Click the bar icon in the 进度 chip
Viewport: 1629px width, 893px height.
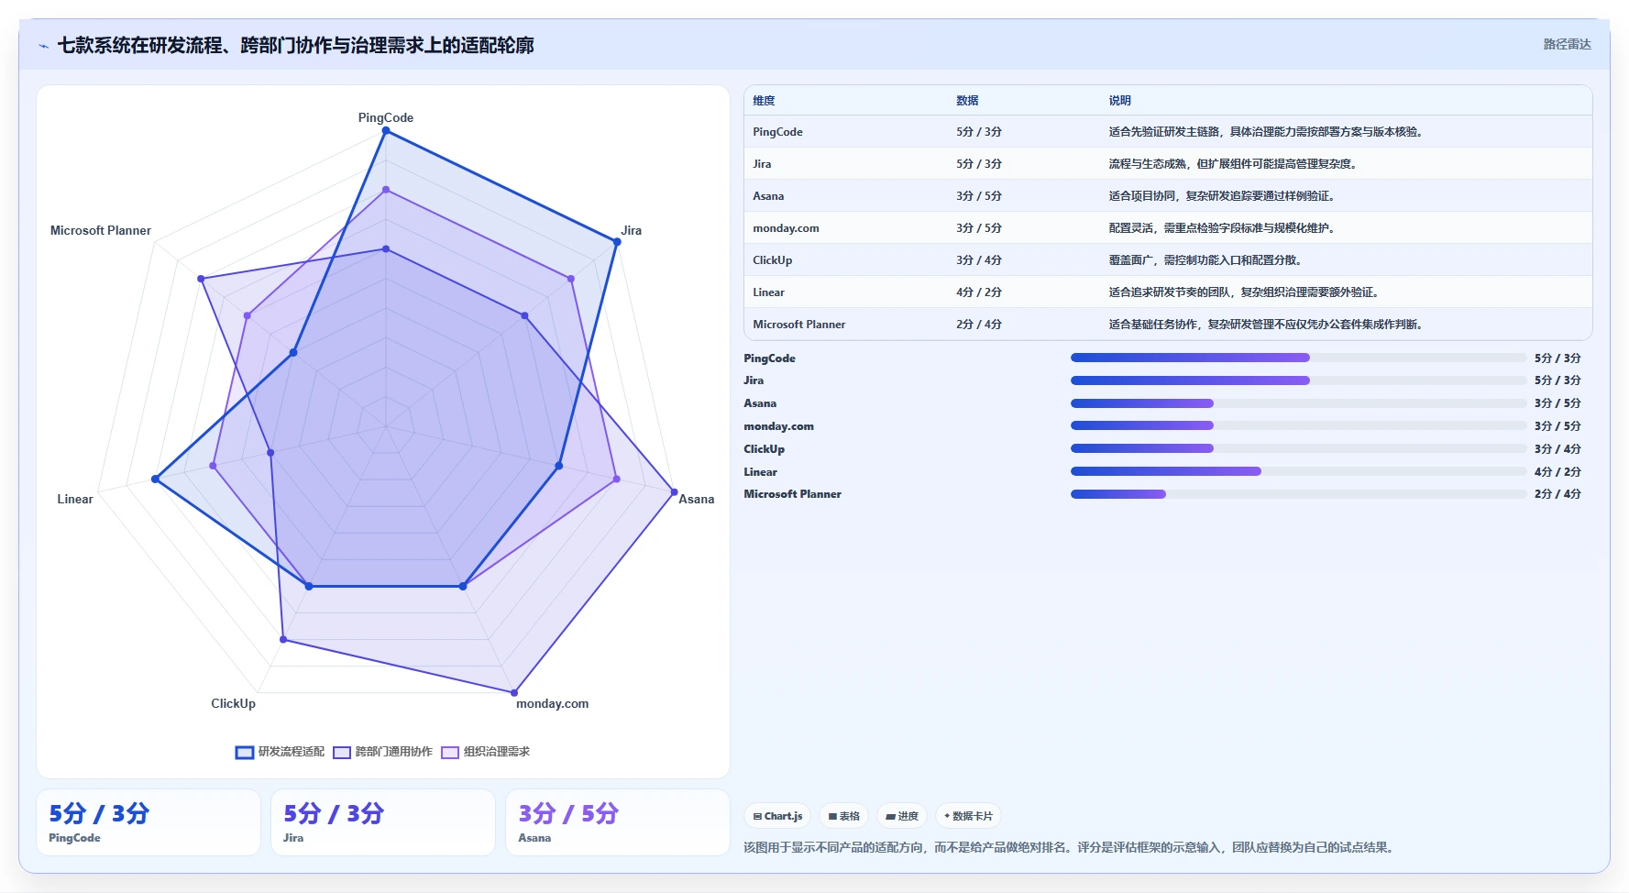coord(890,816)
